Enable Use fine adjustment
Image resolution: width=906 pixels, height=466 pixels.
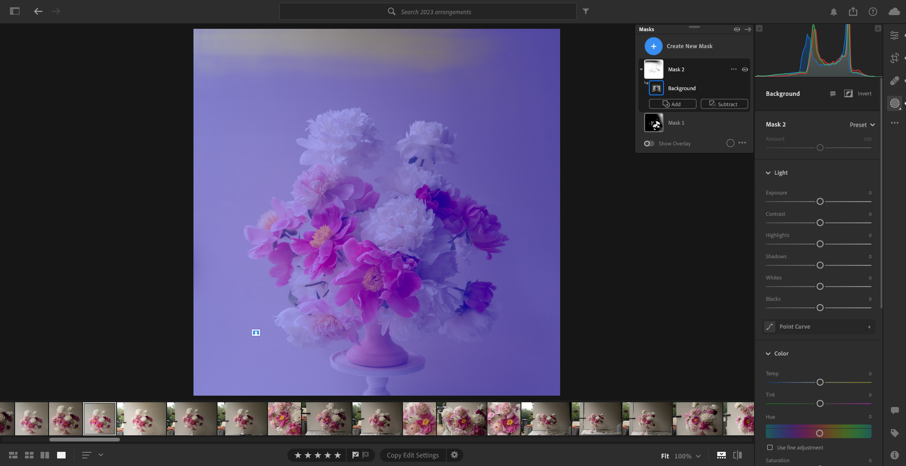pyautogui.click(x=770, y=448)
